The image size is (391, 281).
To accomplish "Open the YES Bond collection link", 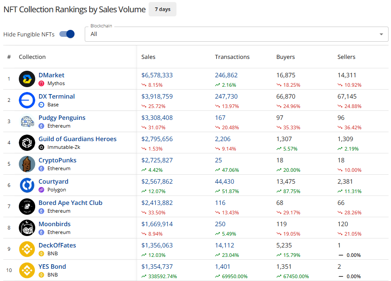I will coord(52,267).
